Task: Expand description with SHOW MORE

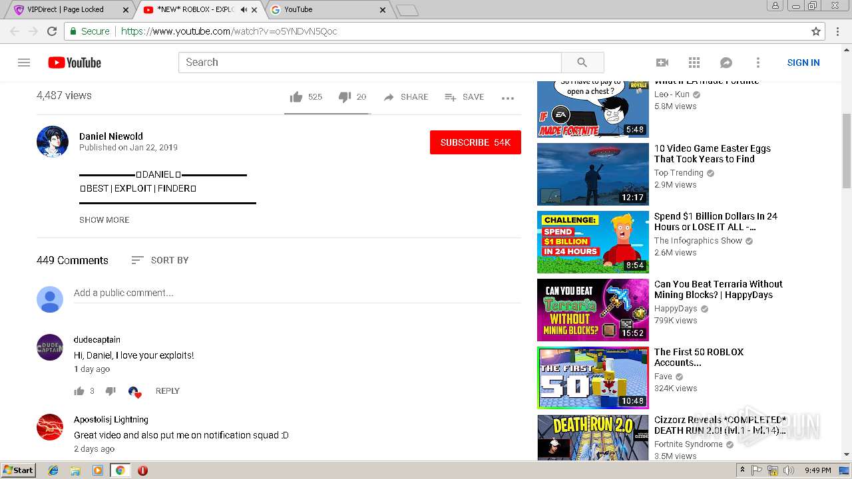Action: (105, 220)
